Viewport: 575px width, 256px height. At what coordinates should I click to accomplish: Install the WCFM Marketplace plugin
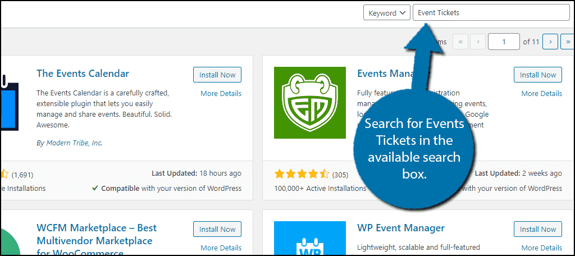(x=217, y=229)
